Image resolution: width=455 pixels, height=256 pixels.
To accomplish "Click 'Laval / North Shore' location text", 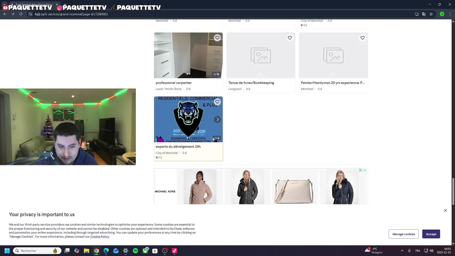I will (168, 89).
